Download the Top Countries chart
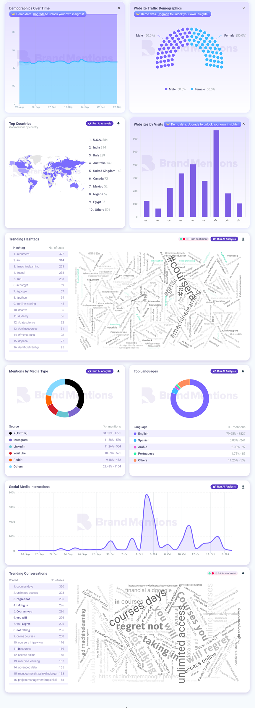Screen dimensions: 255x708 coord(118,124)
